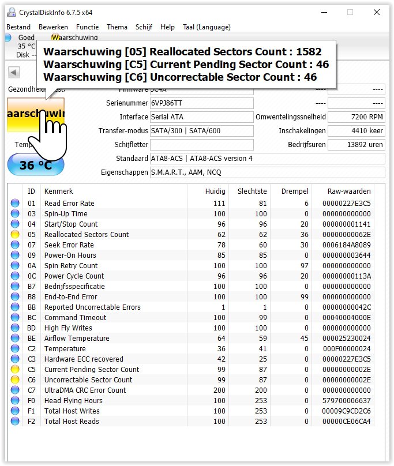
Task: Open the Functie menu
Action: [x=87, y=27]
